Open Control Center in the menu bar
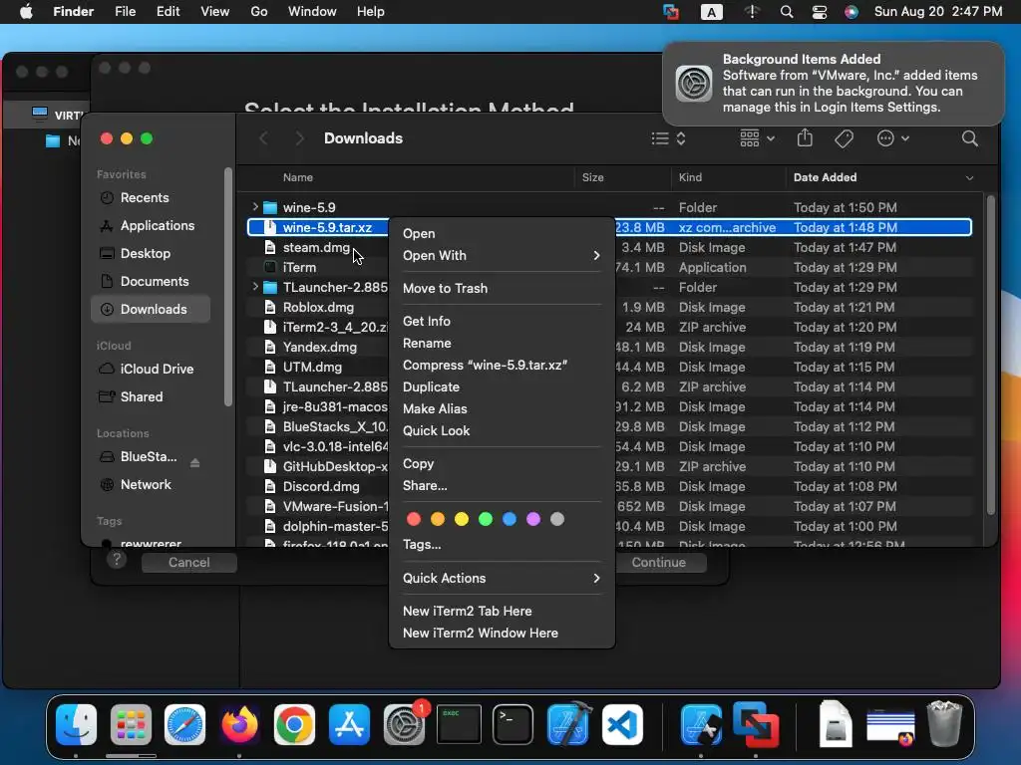 coord(820,12)
